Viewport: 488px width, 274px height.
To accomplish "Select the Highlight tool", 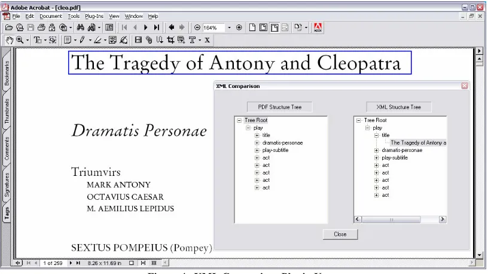I will tap(97, 40).
